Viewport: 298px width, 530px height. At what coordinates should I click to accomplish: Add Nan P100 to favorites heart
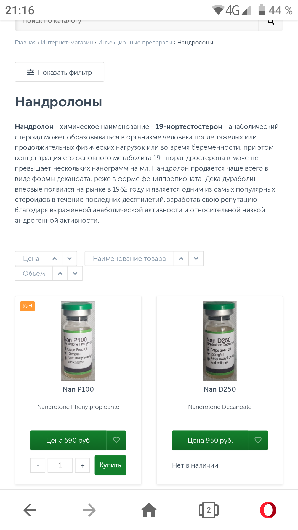pyautogui.click(x=116, y=440)
